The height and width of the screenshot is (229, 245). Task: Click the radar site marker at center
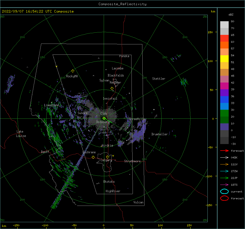(104, 118)
